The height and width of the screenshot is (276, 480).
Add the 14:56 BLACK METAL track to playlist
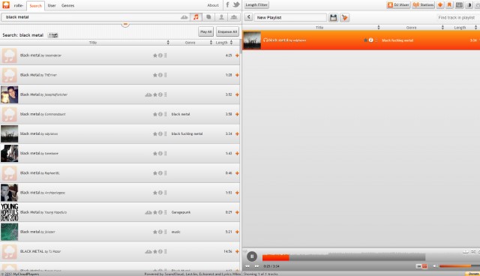[237, 251]
